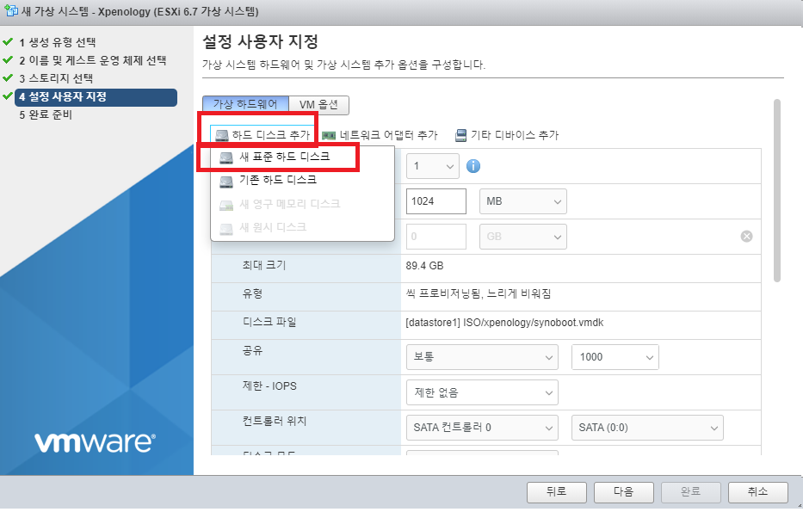Click 기타 디바이스 추가 toolbar item

[x=507, y=135]
